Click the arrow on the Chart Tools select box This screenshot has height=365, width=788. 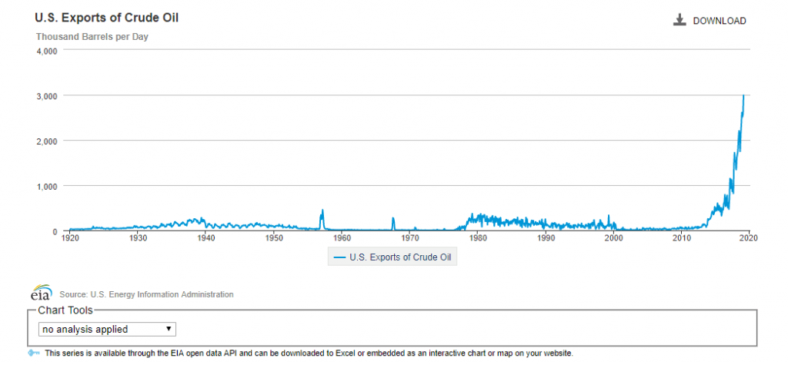click(169, 329)
